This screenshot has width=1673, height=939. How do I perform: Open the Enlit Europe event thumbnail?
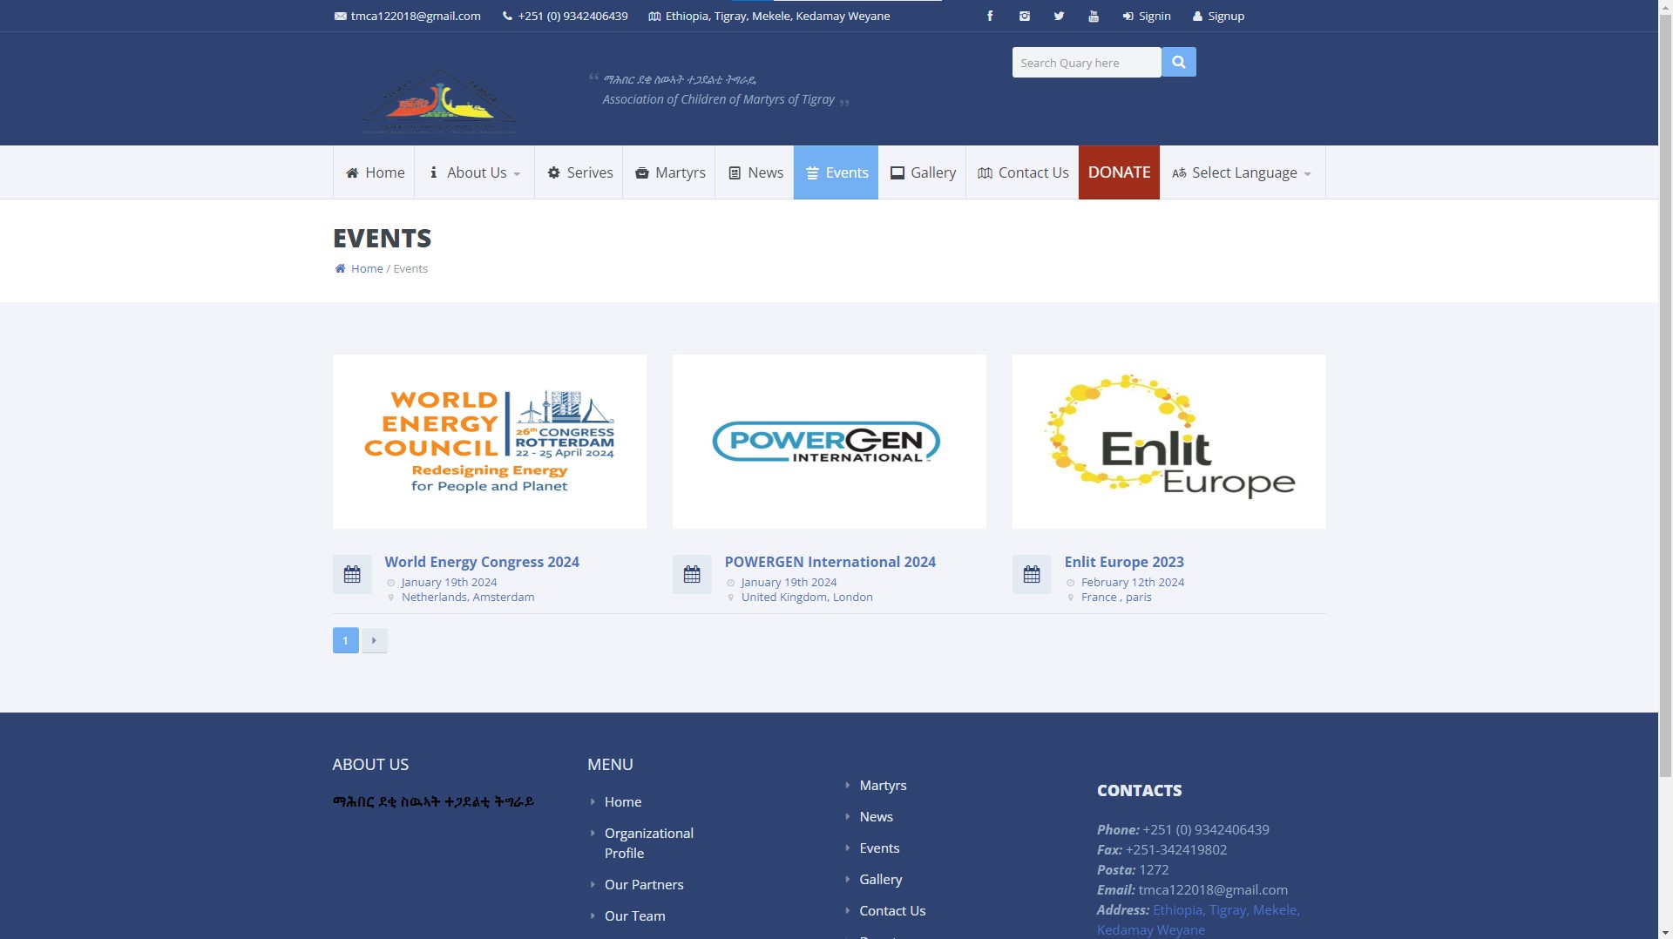coord(1168,441)
